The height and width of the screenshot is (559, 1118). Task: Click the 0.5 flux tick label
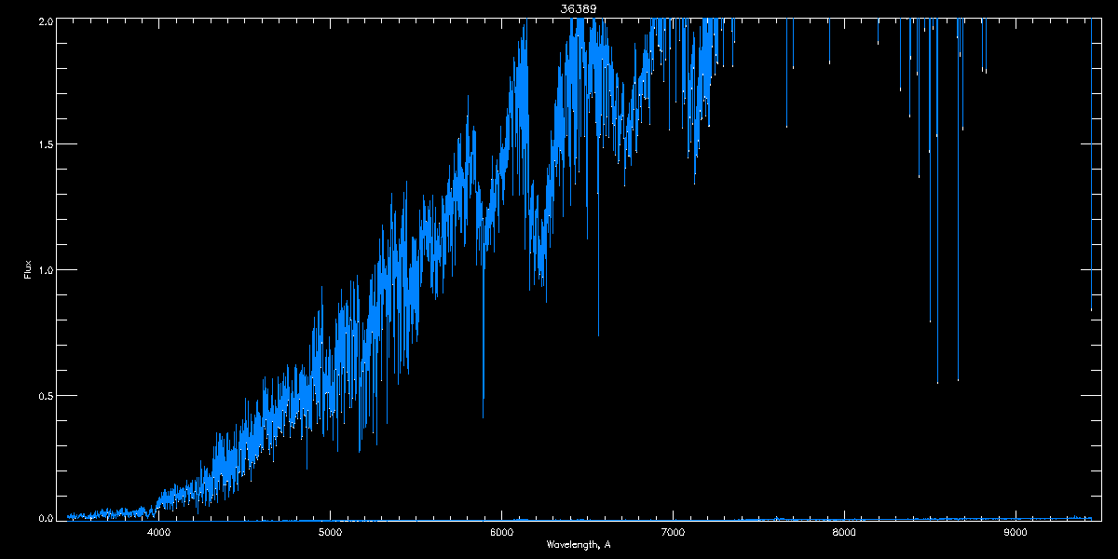44,395
